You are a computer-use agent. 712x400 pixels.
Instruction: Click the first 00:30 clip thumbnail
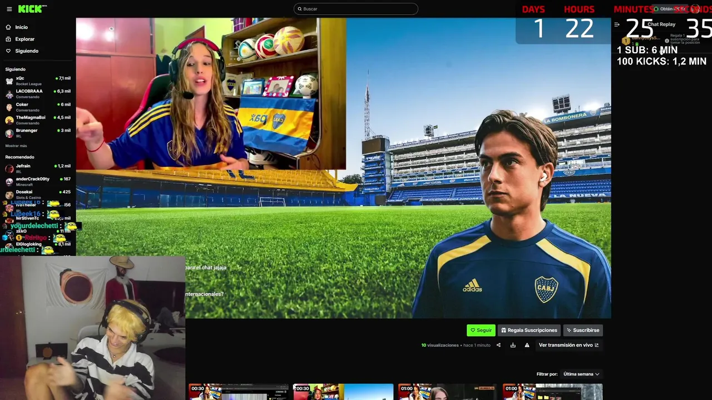tap(238, 392)
